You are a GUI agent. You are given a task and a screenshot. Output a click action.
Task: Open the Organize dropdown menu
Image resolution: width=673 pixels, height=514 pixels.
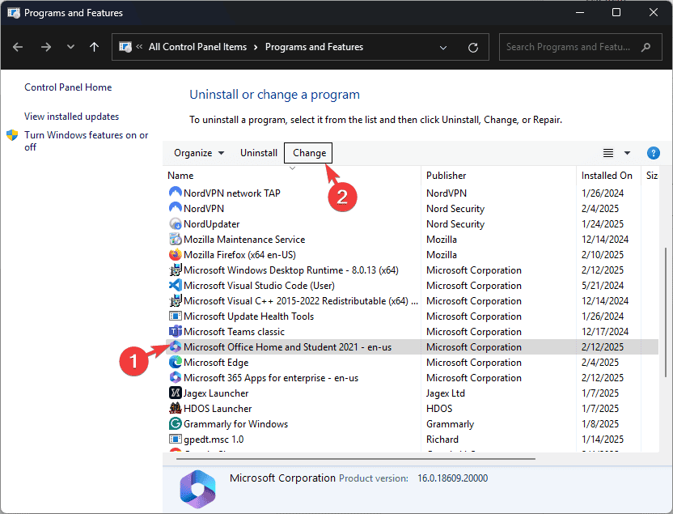coord(199,153)
